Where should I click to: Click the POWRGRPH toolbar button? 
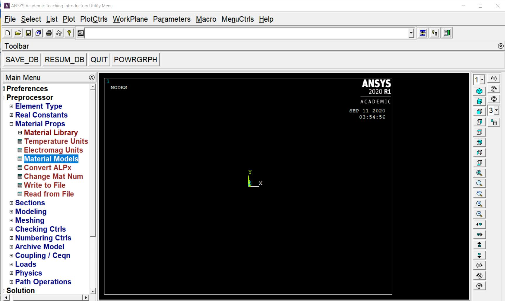point(135,60)
